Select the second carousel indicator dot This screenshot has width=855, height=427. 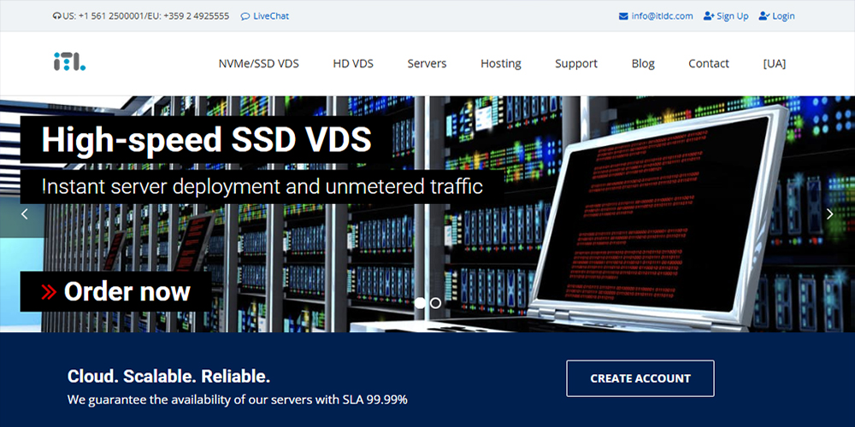coord(436,302)
